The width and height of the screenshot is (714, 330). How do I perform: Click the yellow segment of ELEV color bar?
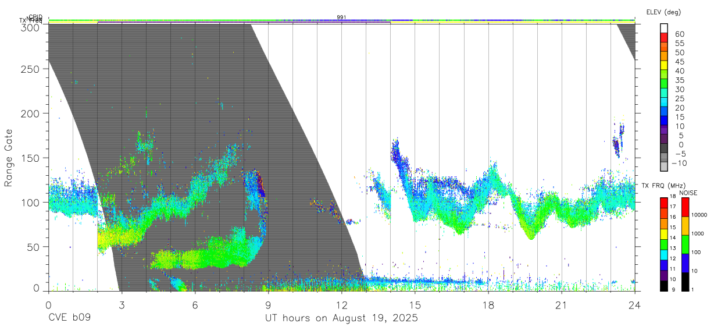click(x=664, y=65)
